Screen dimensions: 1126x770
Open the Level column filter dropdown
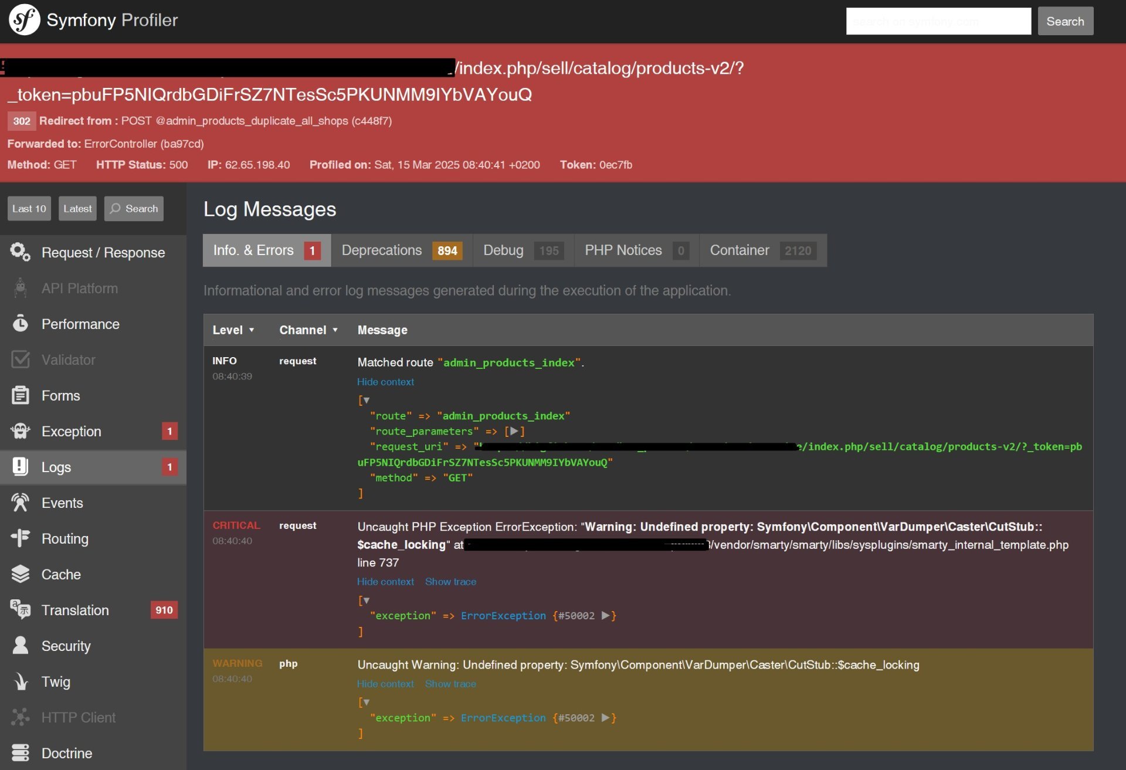click(233, 330)
